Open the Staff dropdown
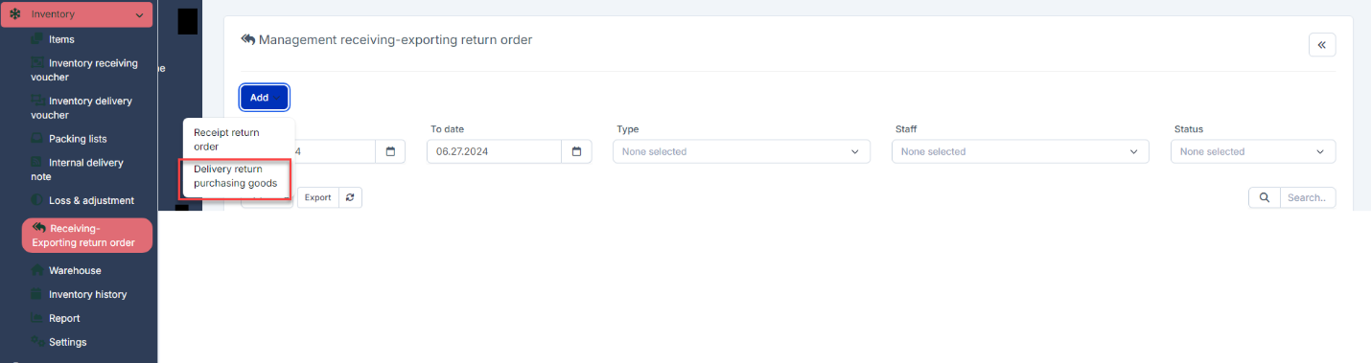 (x=1020, y=151)
